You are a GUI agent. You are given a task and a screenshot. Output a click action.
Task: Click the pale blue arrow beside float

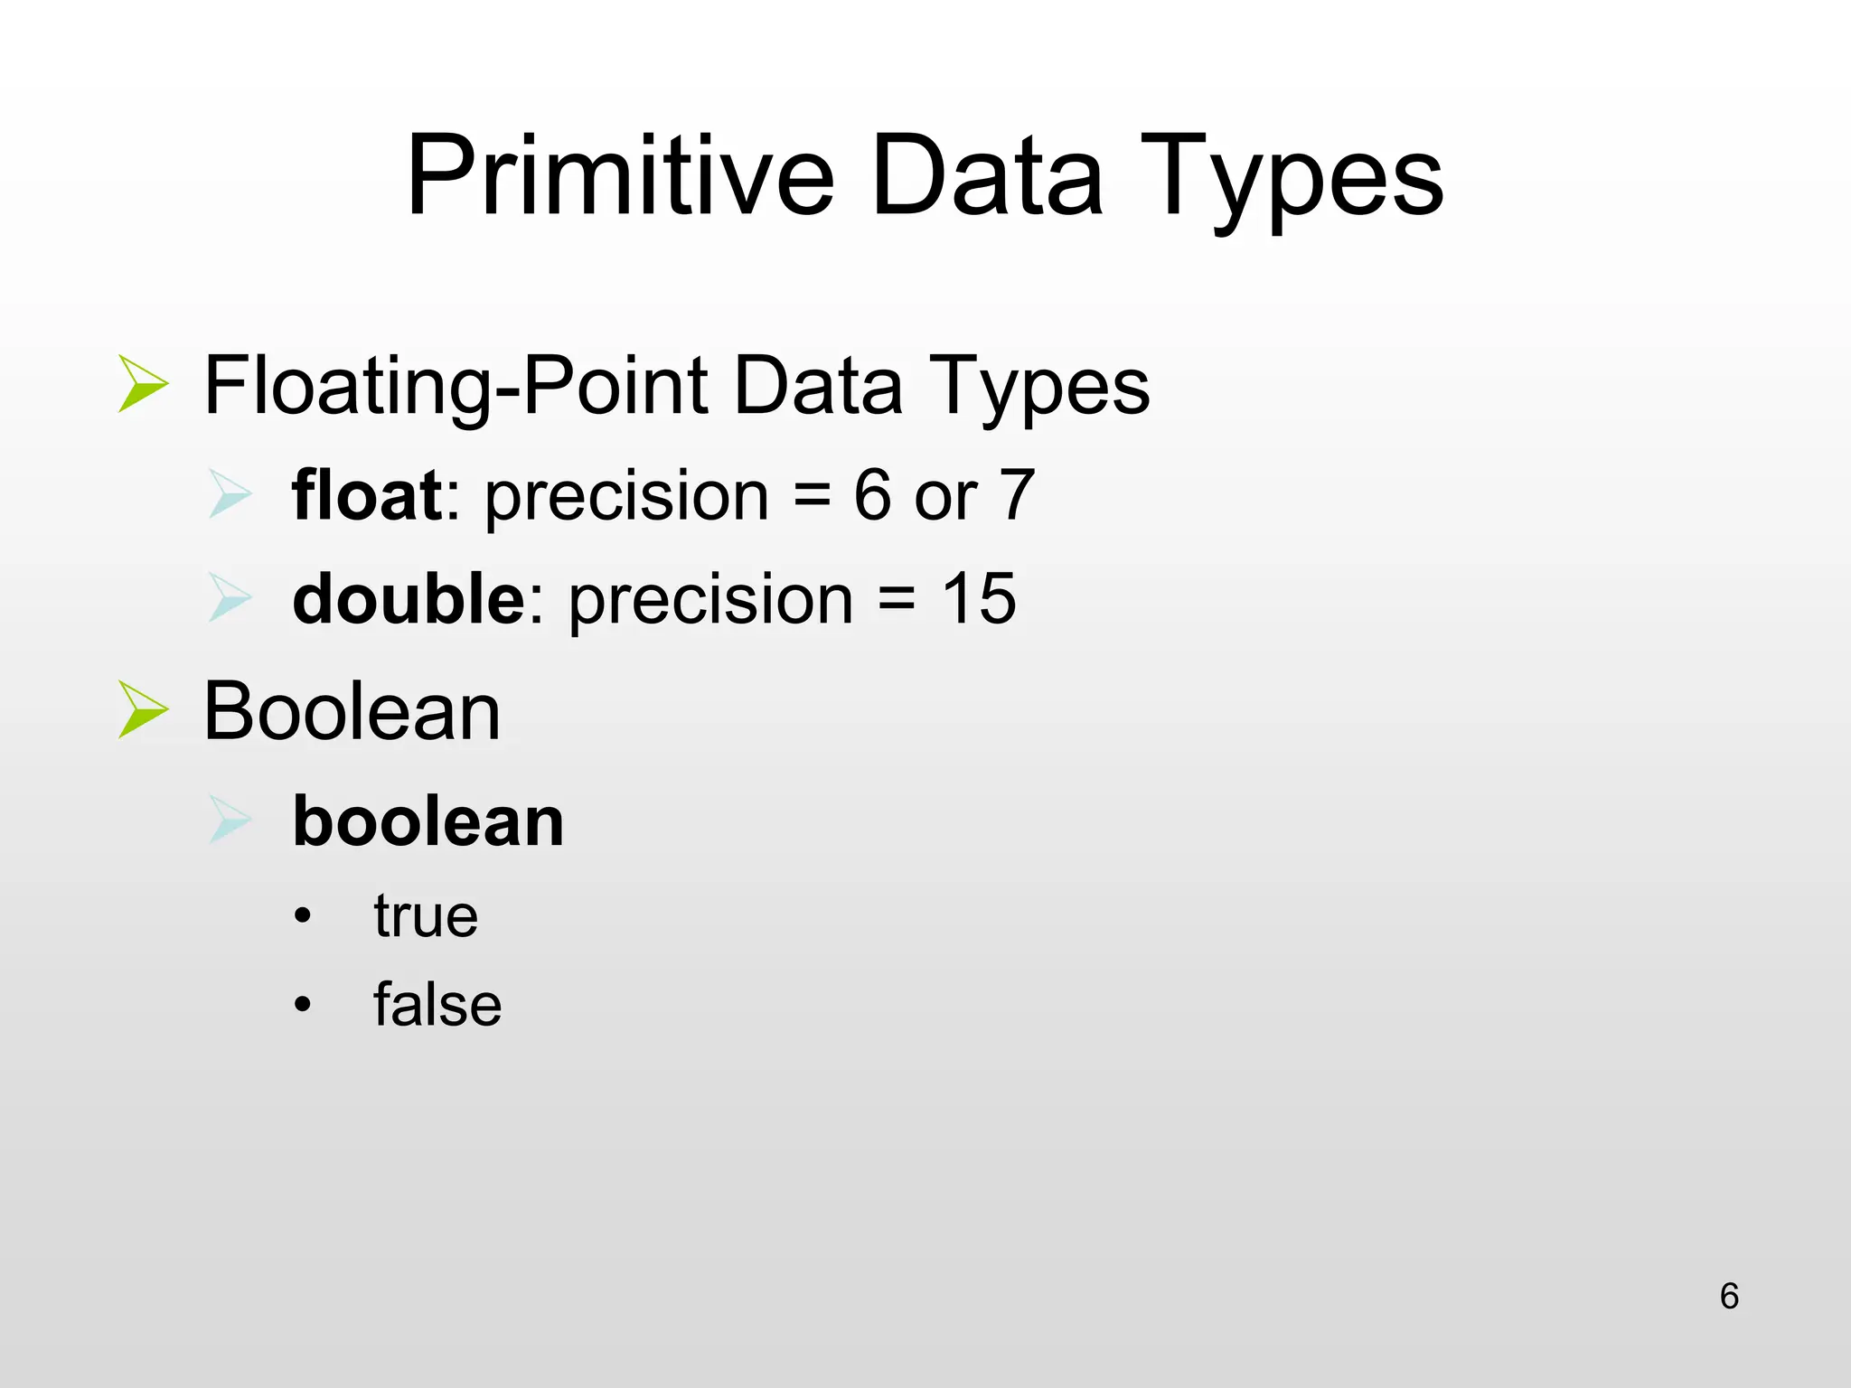[230, 494]
